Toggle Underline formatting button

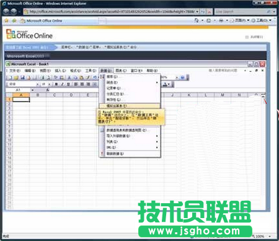(x=68, y=84)
